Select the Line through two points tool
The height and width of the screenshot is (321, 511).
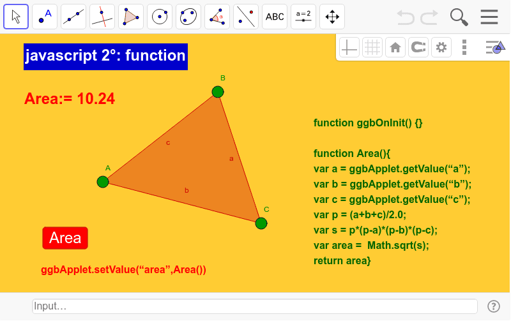tap(73, 17)
